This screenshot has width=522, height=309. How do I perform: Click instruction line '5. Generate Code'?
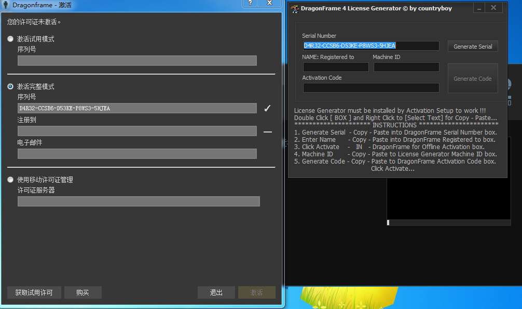coord(395,161)
